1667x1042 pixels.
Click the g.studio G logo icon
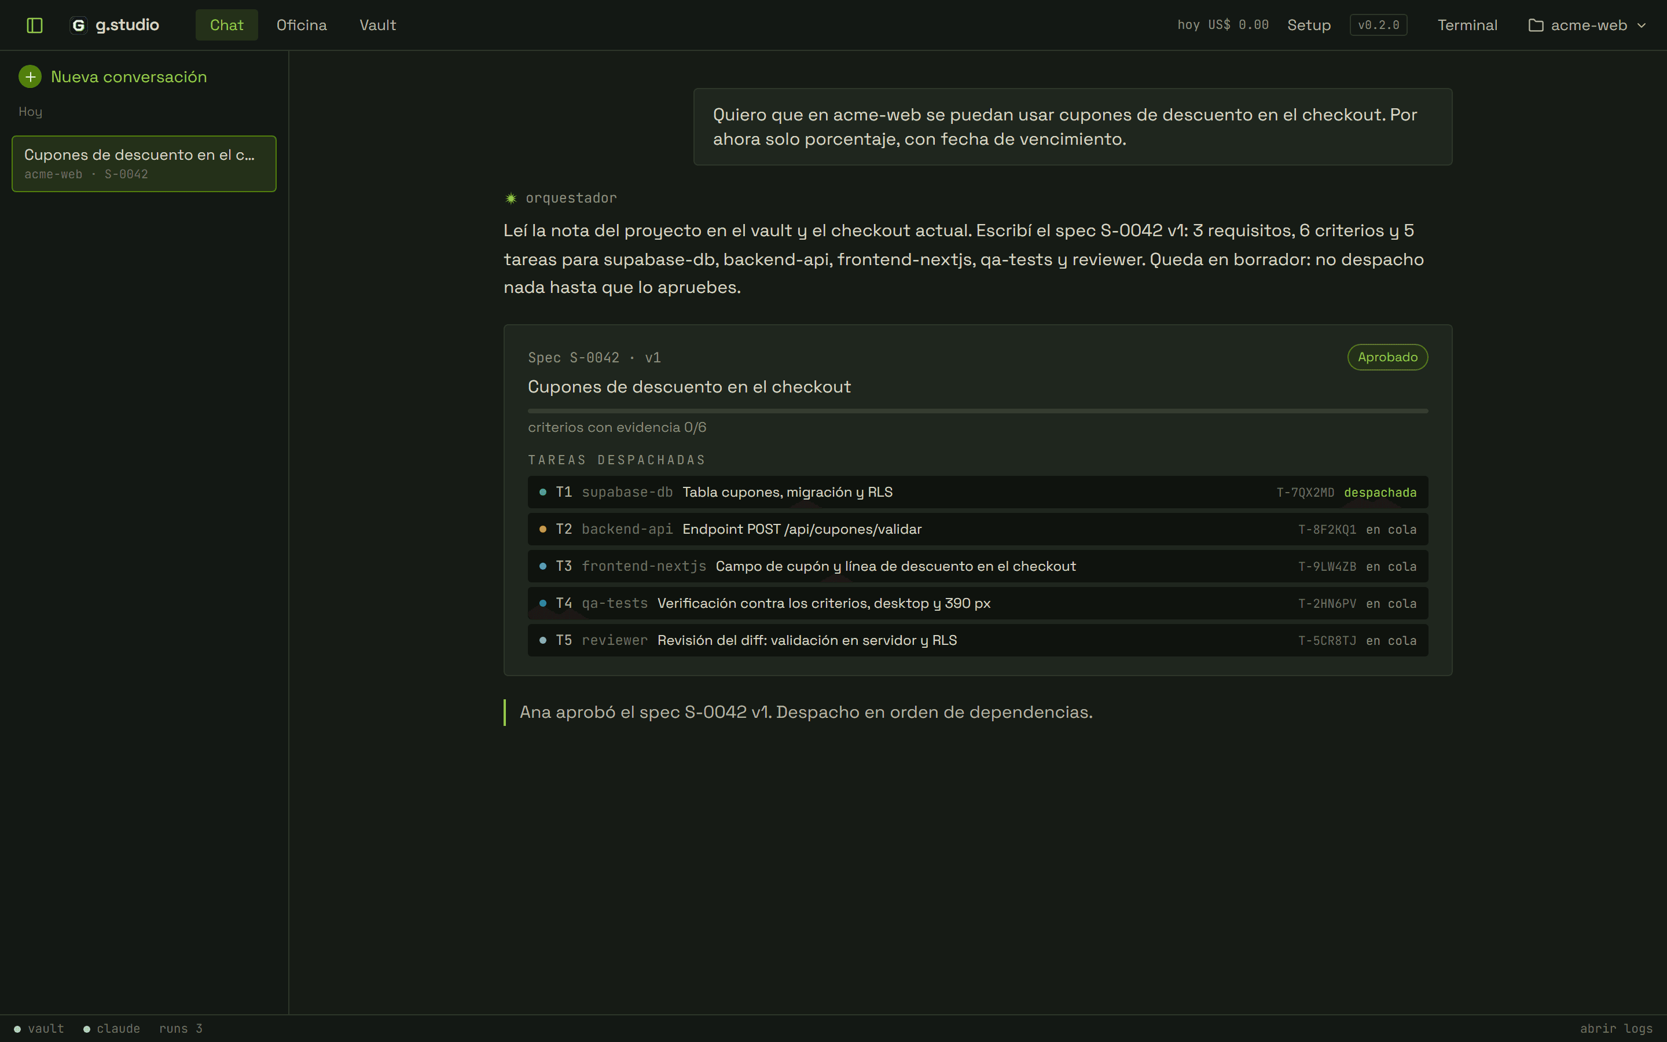point(79,25)
